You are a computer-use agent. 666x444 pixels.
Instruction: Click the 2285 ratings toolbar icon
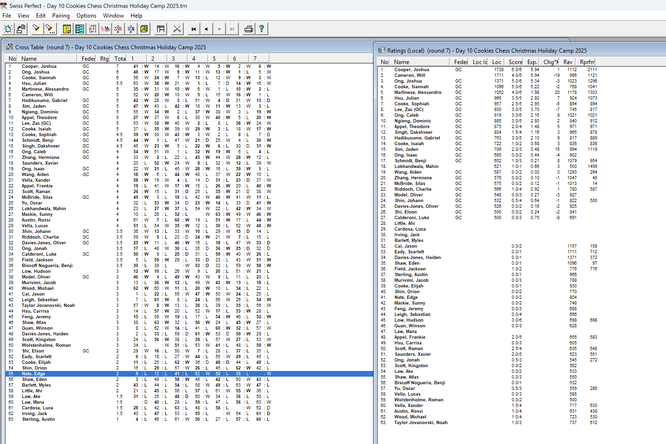click(118, 29)
